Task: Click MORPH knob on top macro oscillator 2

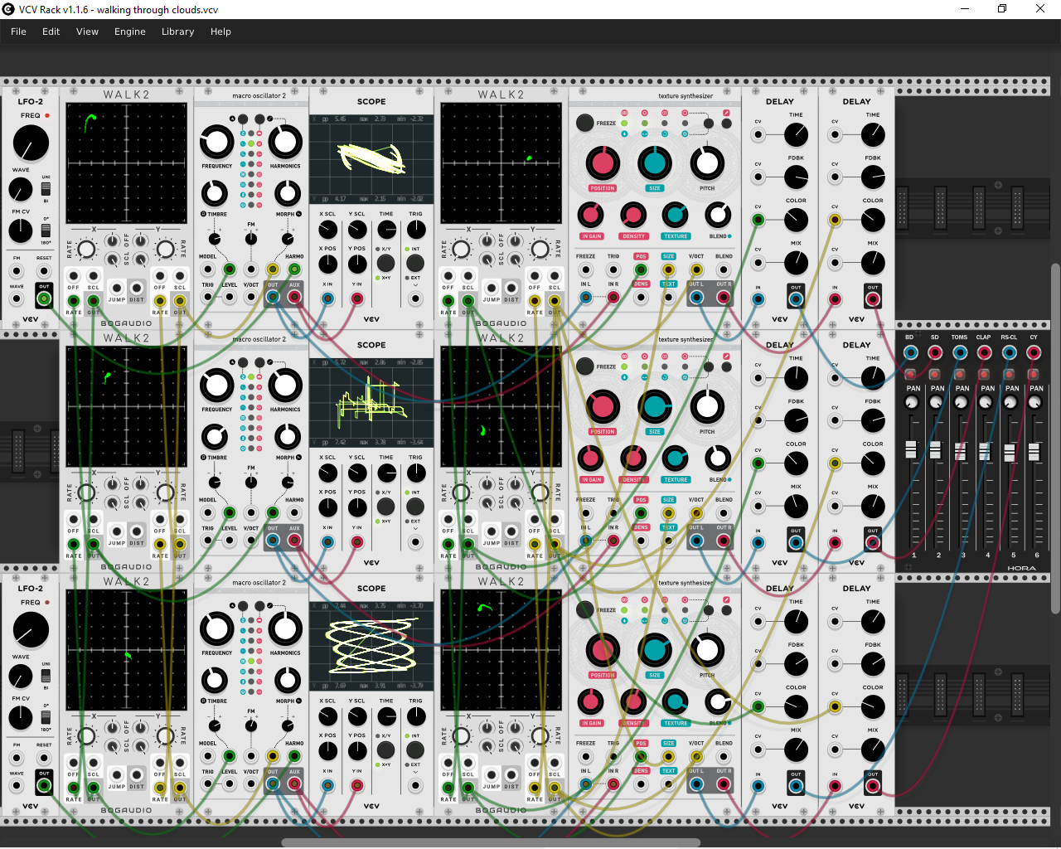Action: click(288, 194)
